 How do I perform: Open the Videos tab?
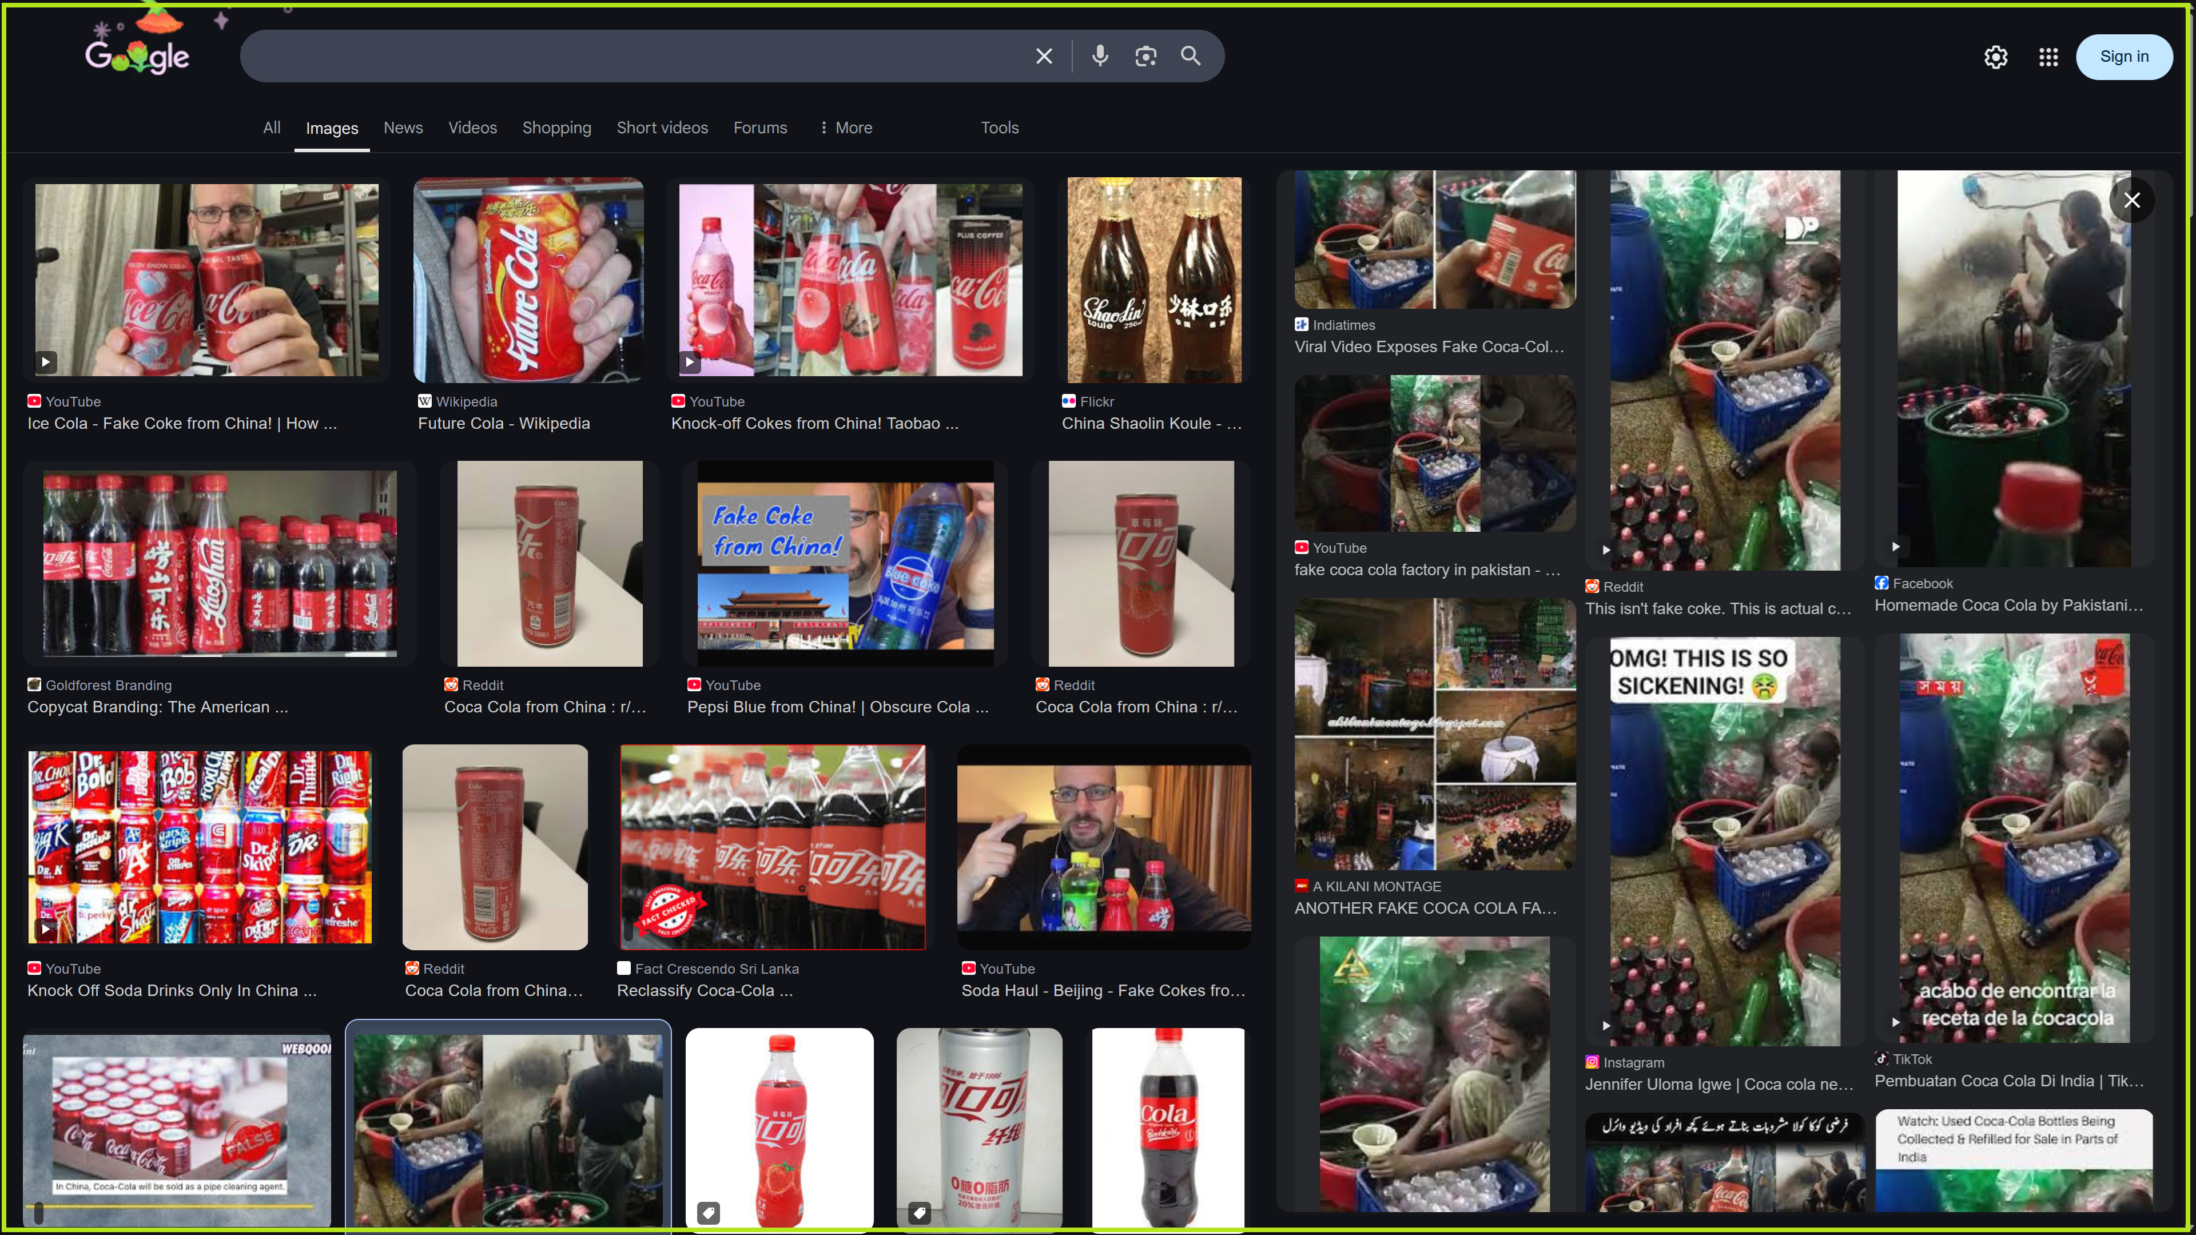472,128
